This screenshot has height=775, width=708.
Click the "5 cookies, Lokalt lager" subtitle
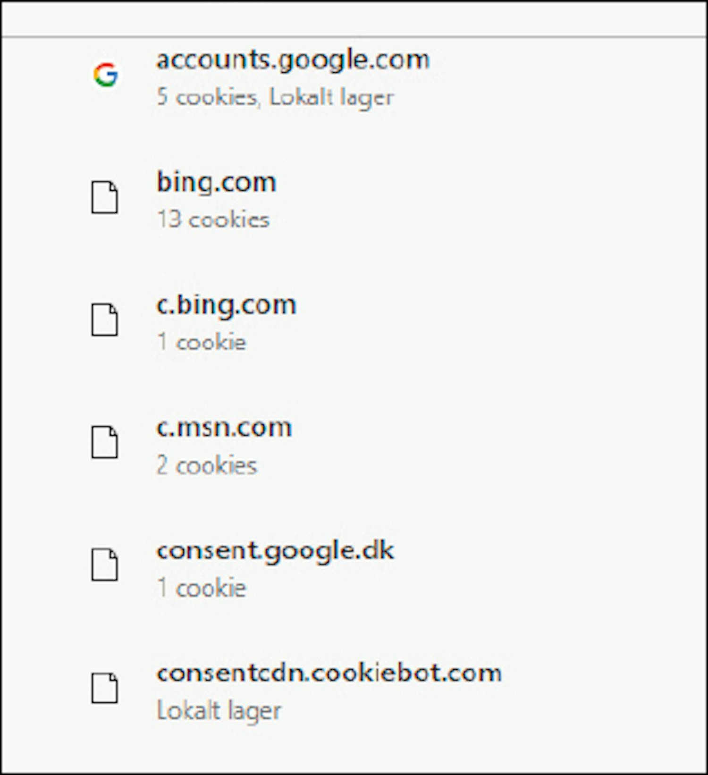(x=275, y=97)
